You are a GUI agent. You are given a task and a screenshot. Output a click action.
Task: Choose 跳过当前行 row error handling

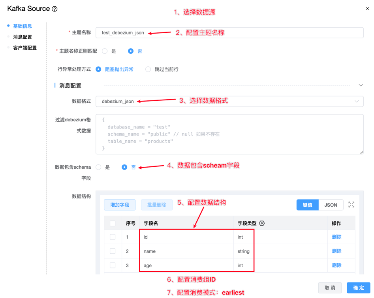pyautogui.click(x=148, y=69)
